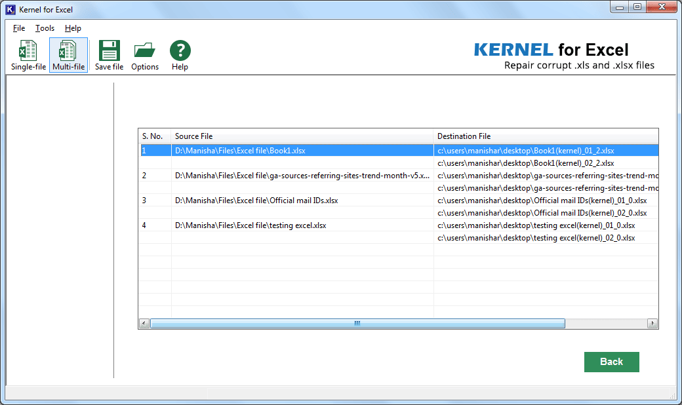This screenshot has width=682, height=405.
Task: Open the Help menu
Action: (x=73, y=28)
